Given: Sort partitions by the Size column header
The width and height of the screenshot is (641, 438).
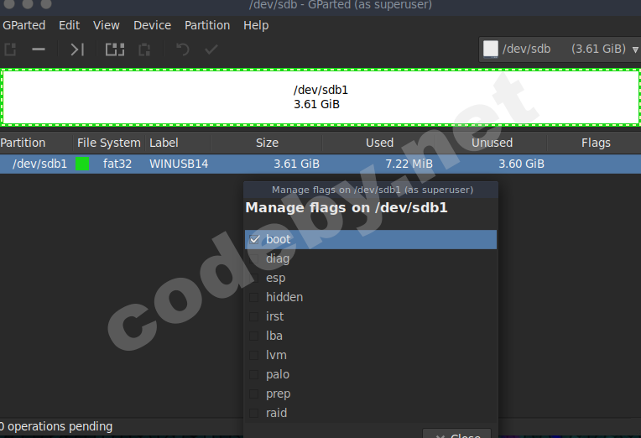Looking at the screenshot, I should 267,143.
